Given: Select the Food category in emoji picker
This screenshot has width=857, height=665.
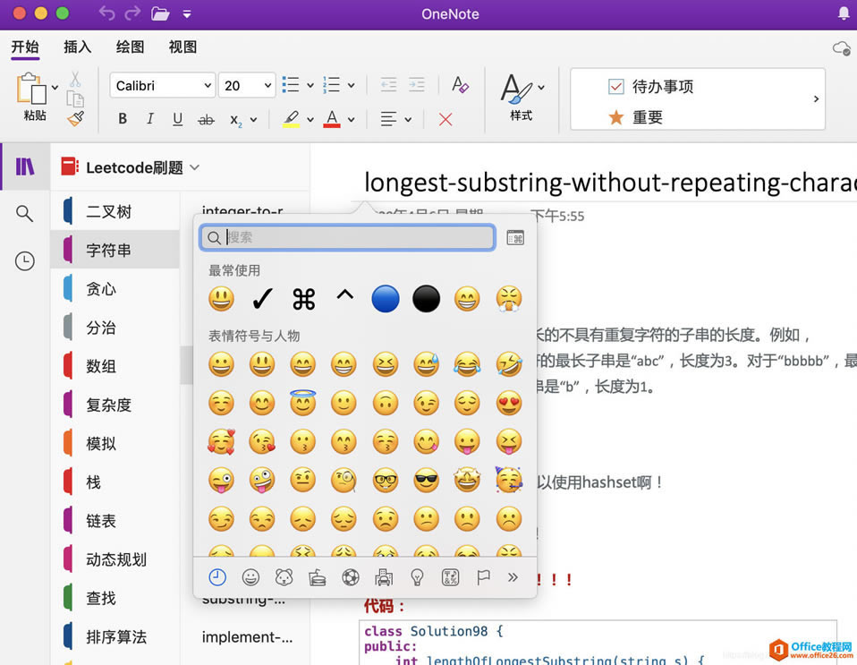Looking at the screenshot, I should tap(317, 577).
